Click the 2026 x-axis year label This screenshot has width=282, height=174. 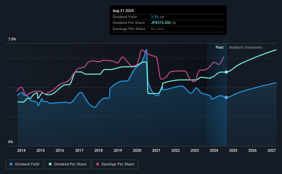pos(252,150)
